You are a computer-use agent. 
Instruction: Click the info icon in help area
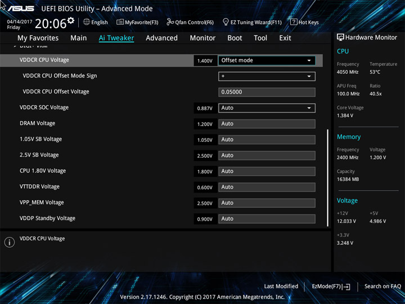click(x=10, y=242)
